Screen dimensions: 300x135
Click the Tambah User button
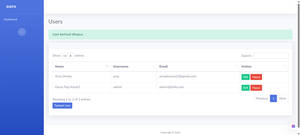(x=62, y=106)
